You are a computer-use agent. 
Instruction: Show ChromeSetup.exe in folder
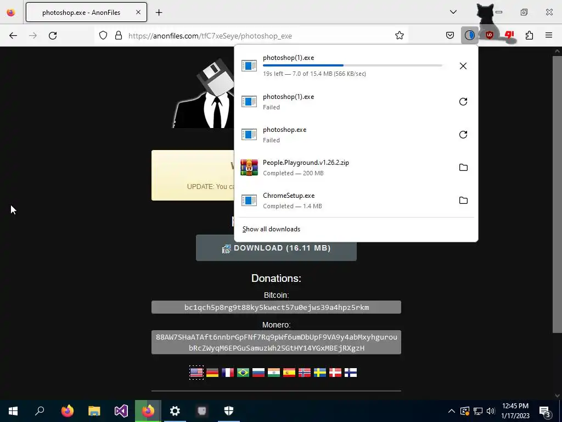463,201
